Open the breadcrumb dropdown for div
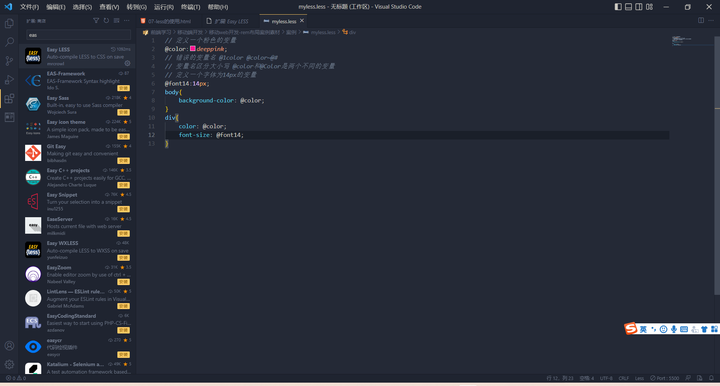720x386 pixels. pyautogui.click(x=352, y=32)
